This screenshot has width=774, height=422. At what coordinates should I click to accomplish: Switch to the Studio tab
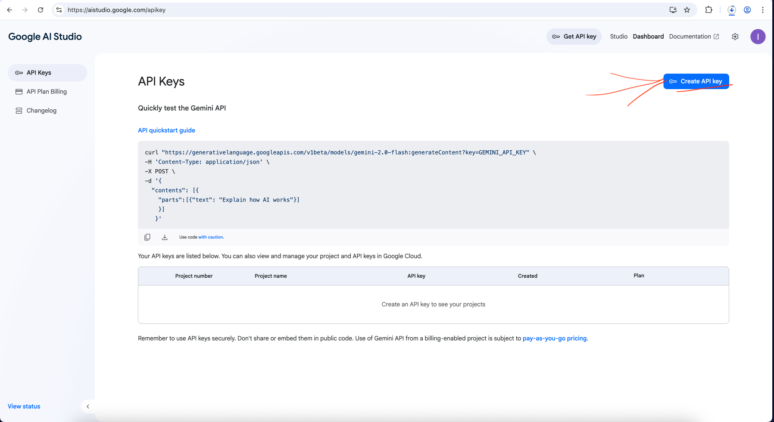[618, 37]
